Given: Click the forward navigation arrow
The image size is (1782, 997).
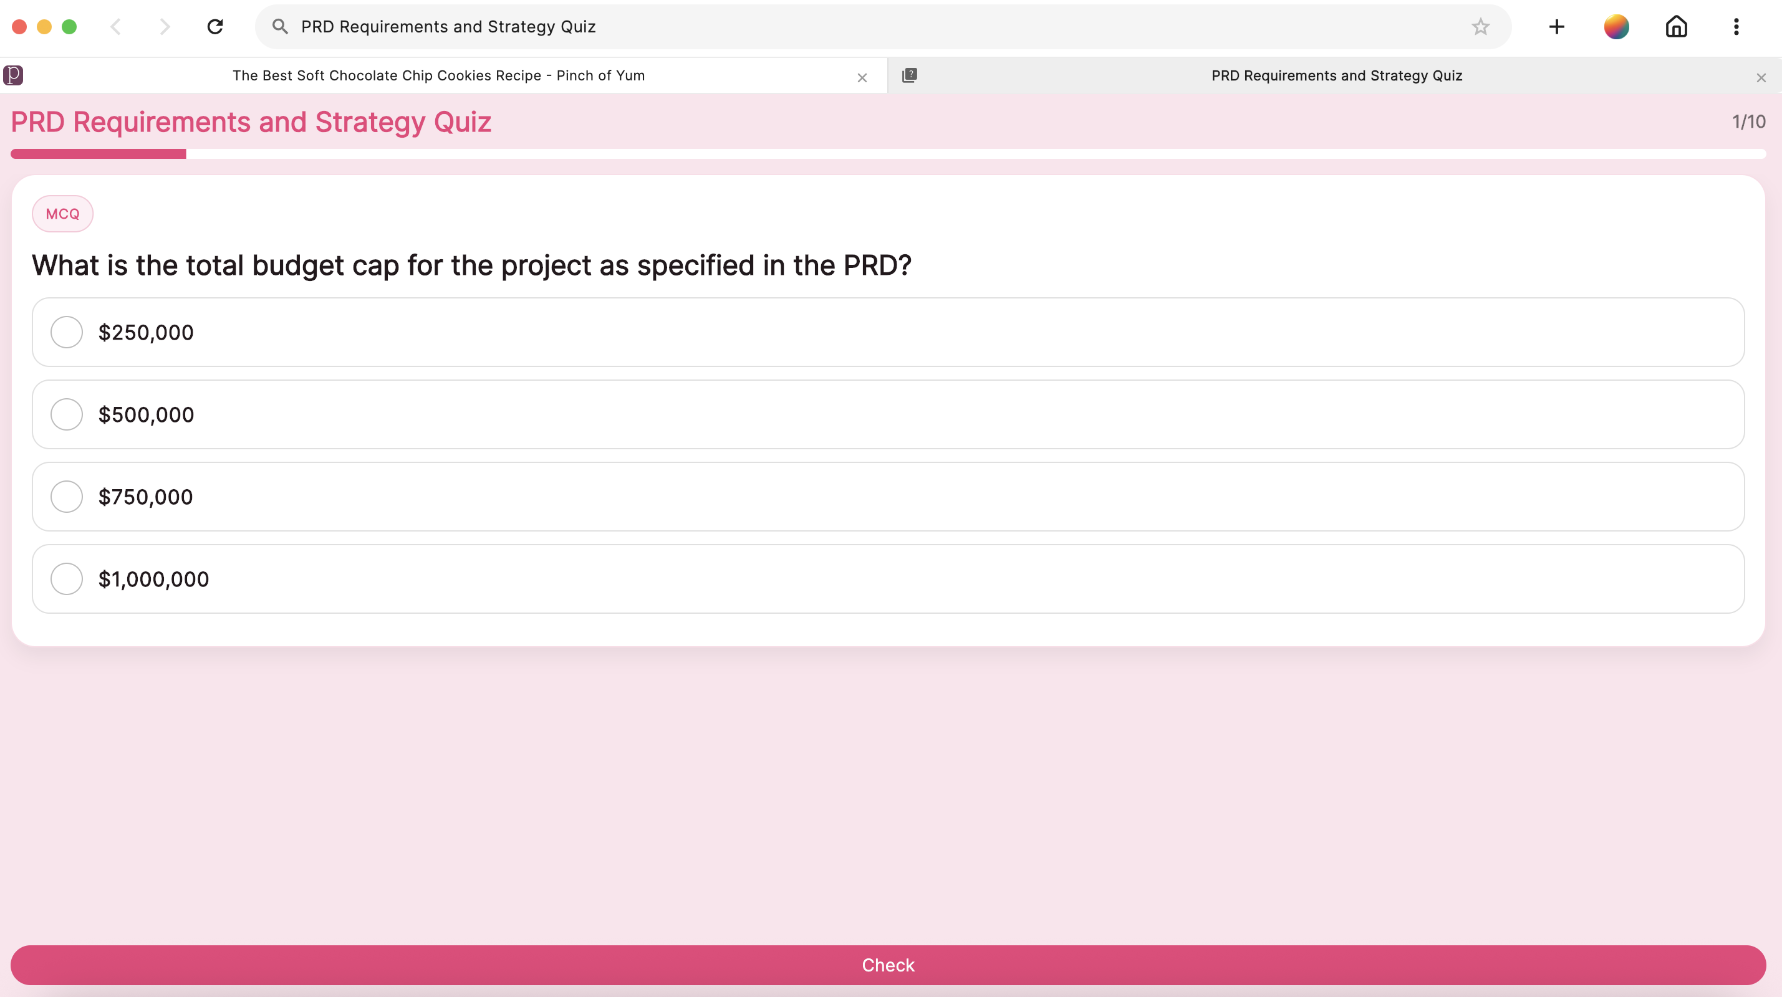Looking at the screenshot, I should [165, 26].
